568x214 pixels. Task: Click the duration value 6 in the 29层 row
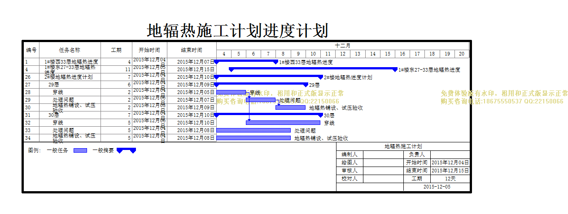[x=129, y=85]
